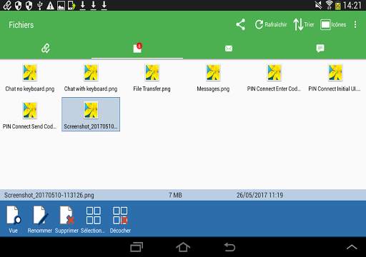Viewport: 366px width, 257px height.
Task: Tap the share icon in the header
Action: 241,24
